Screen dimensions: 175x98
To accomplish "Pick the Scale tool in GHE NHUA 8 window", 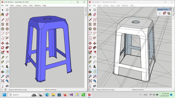I will point(3,52).
